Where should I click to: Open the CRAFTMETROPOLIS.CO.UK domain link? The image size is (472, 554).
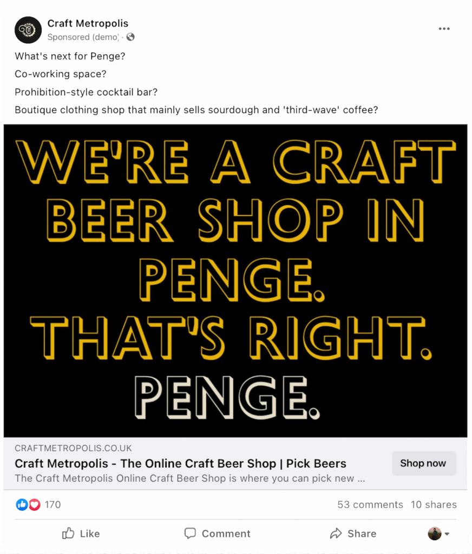click(x=73, y=449)
